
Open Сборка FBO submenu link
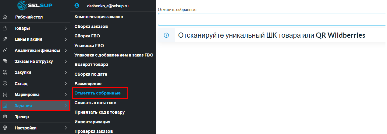[87, 36]
